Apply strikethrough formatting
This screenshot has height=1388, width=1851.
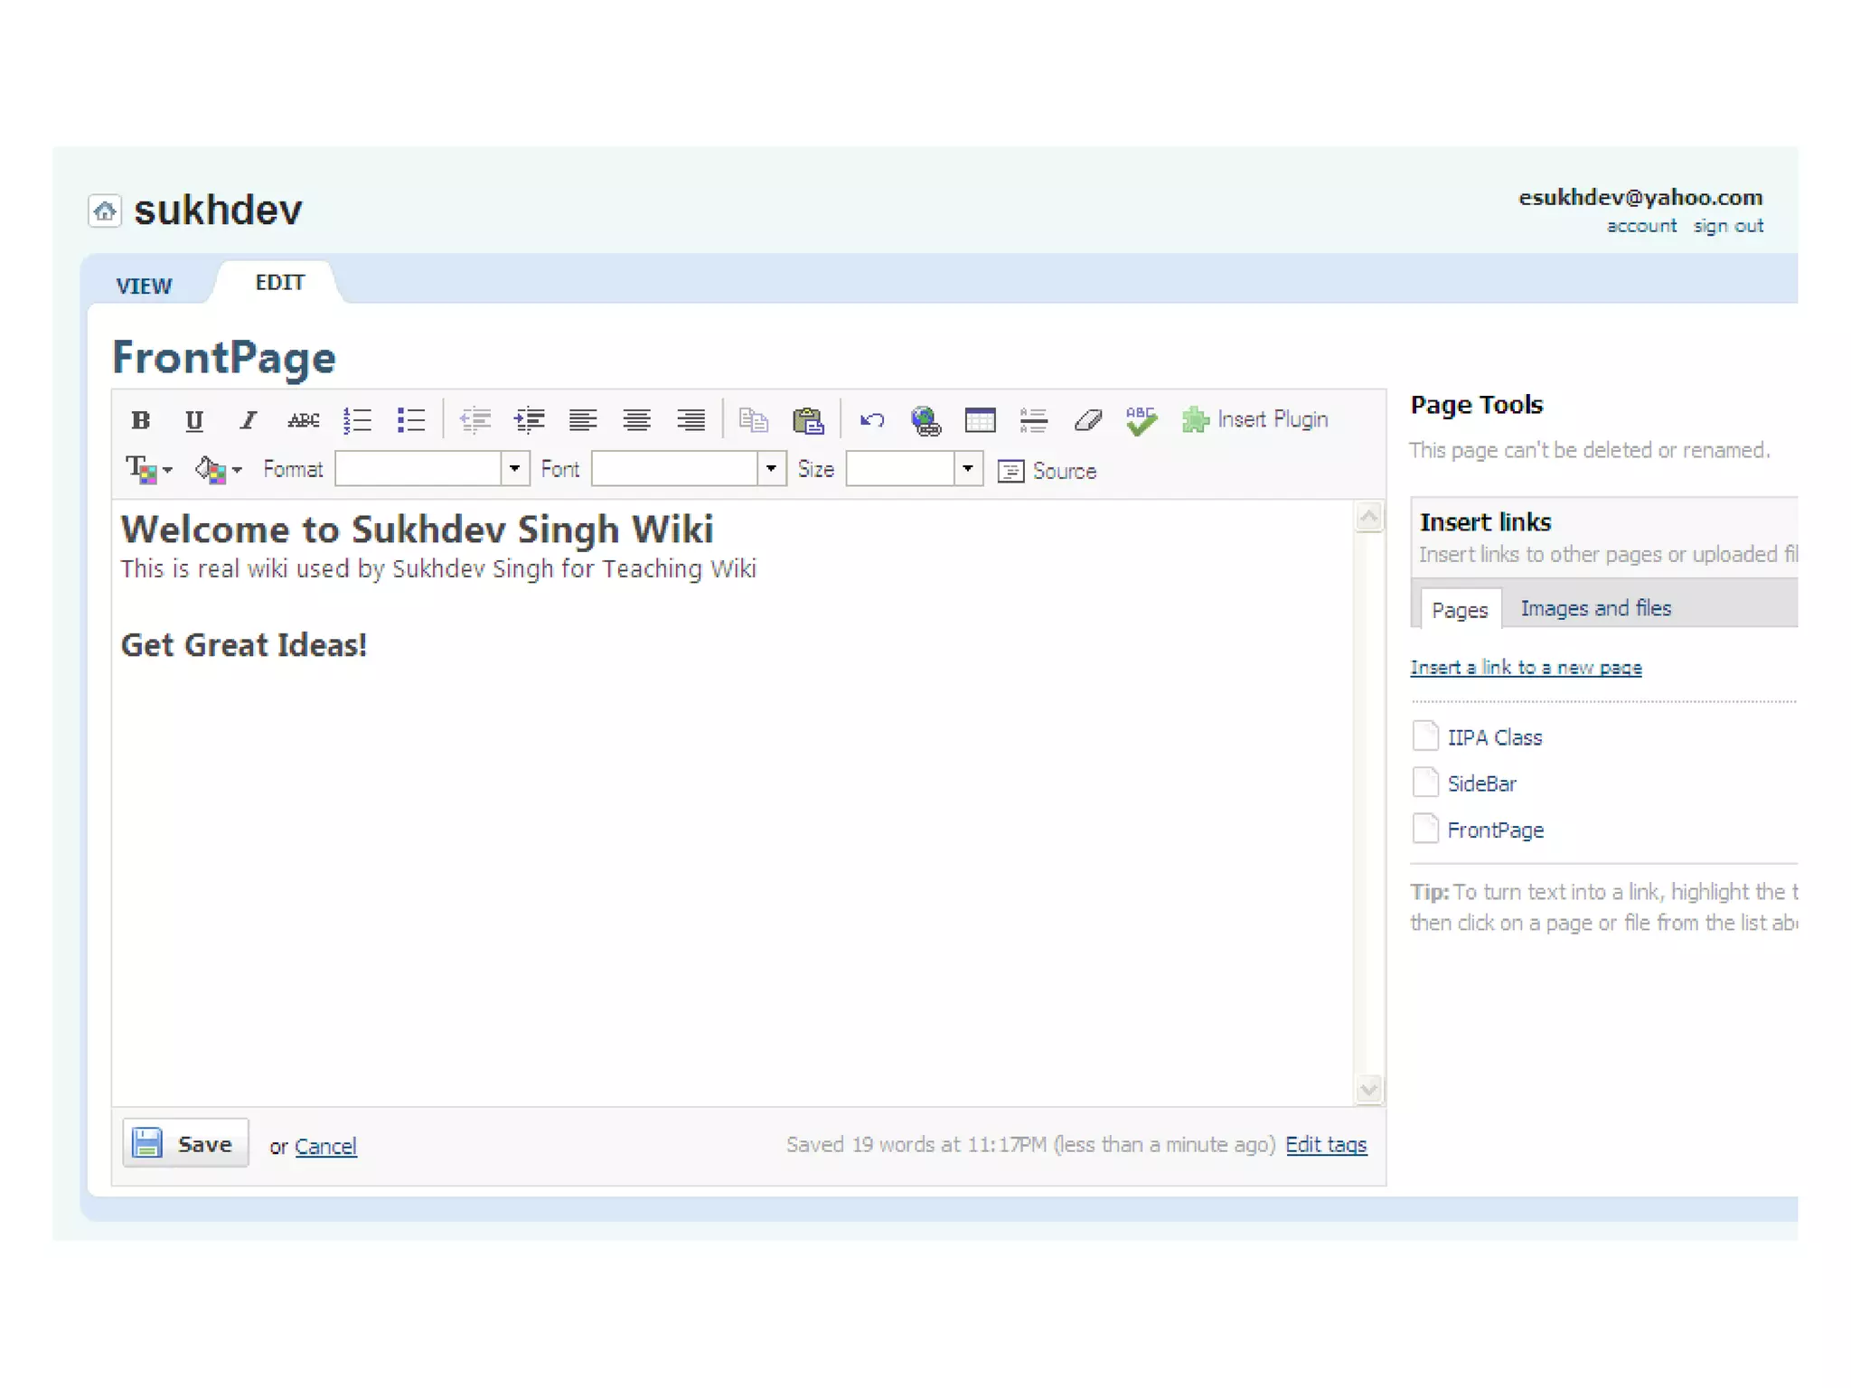click(x=303, y=420)
